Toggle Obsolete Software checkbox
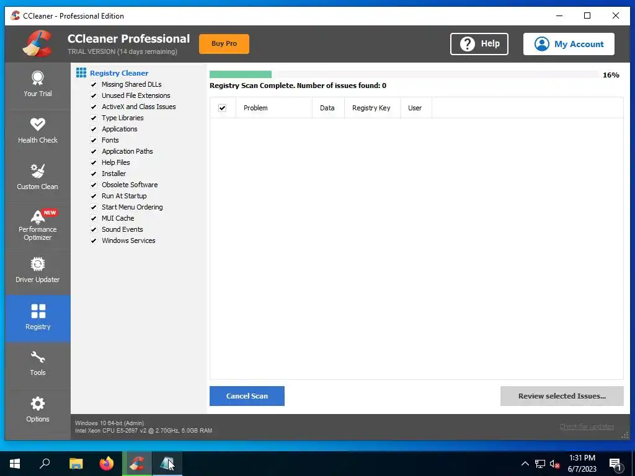Image resolution: width=635 pixels, height=476 pixels. [x=94, y=185]
